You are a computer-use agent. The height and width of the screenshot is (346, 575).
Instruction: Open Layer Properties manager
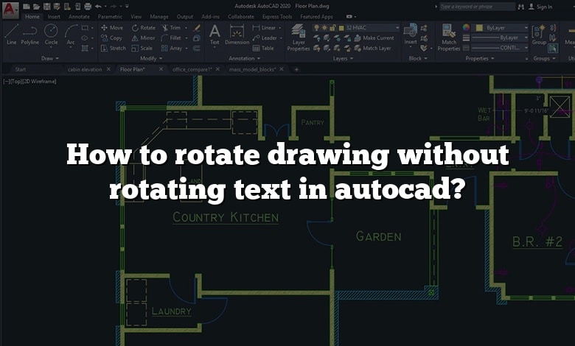[299, 38]
